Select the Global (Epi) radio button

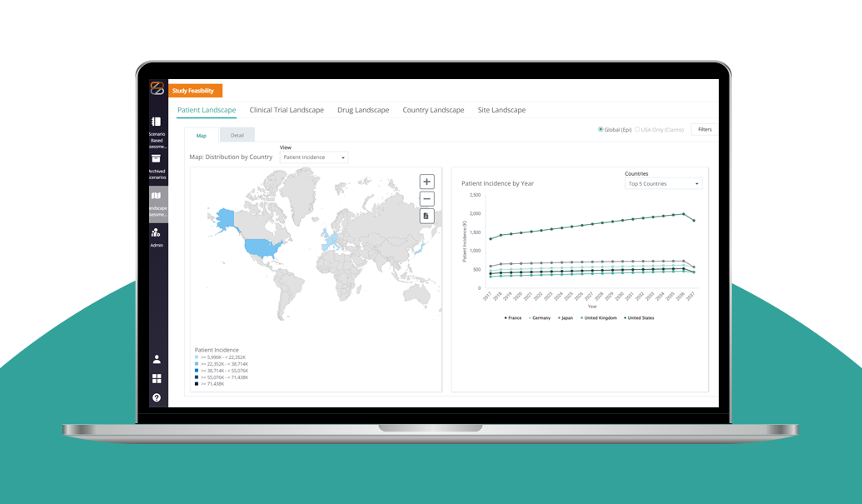pos(600,130)
